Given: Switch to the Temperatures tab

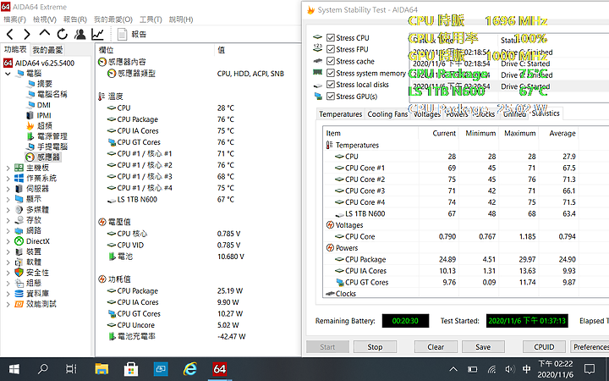Looking at the screenshot, I should click(x=341, y=114).
